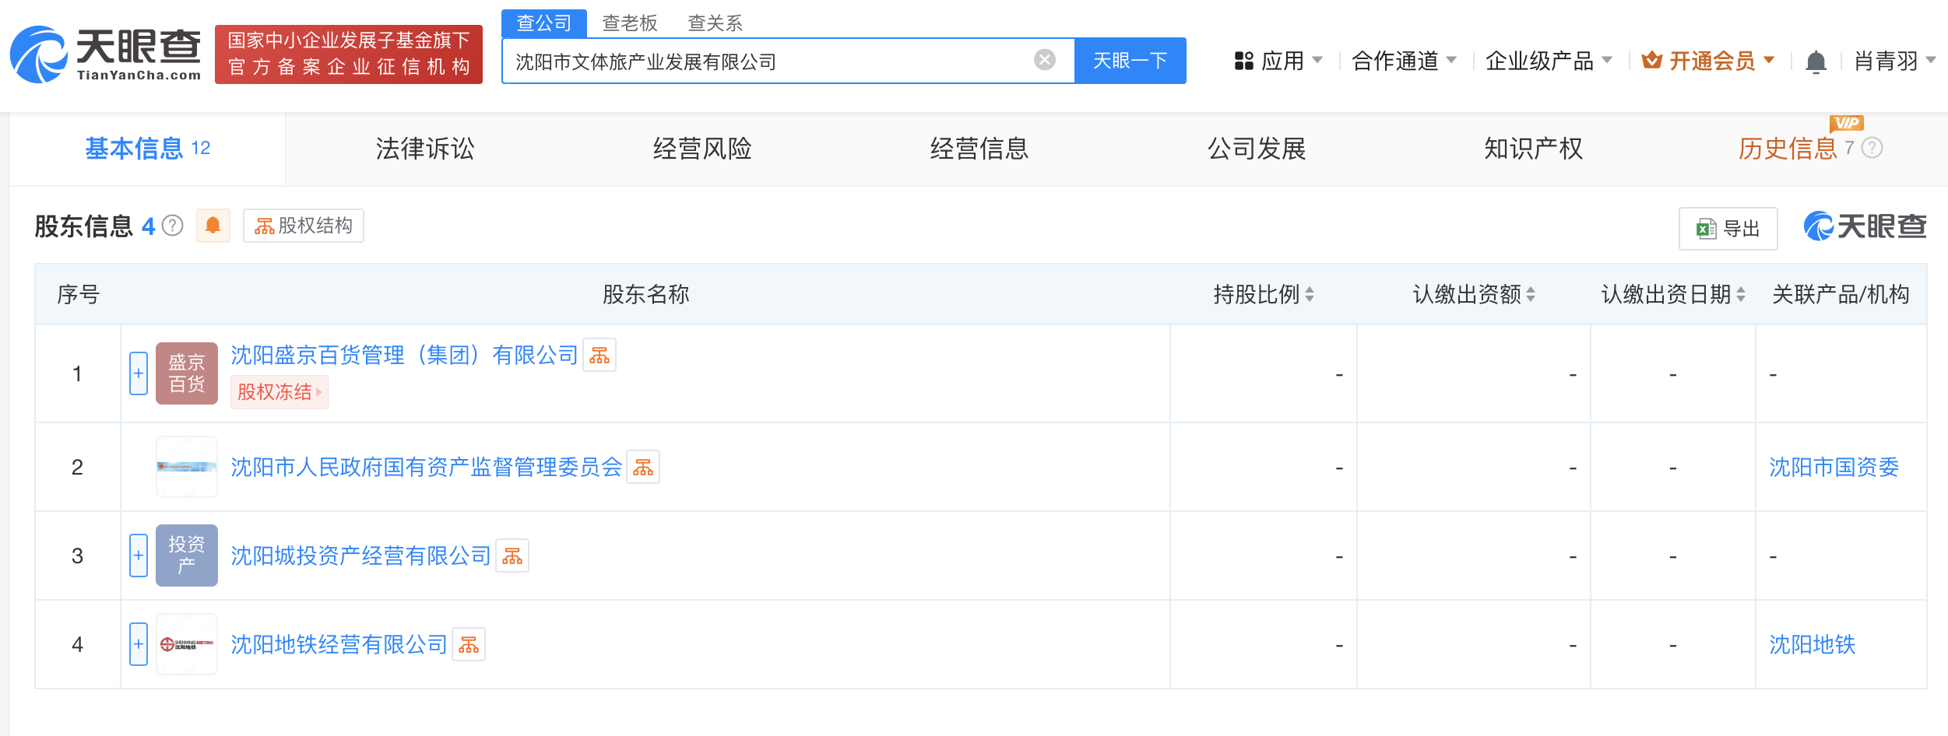Click the 股权冻结 tag
This screenshot has height=736, width=1948.
click(x=280, y=392)
